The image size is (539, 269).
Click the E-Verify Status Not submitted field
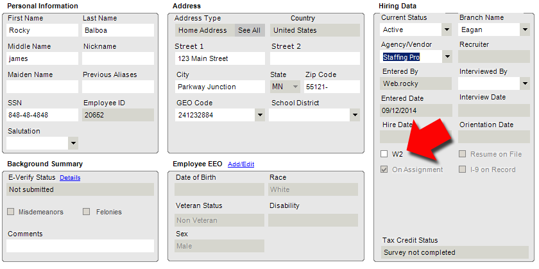[80, 189]
